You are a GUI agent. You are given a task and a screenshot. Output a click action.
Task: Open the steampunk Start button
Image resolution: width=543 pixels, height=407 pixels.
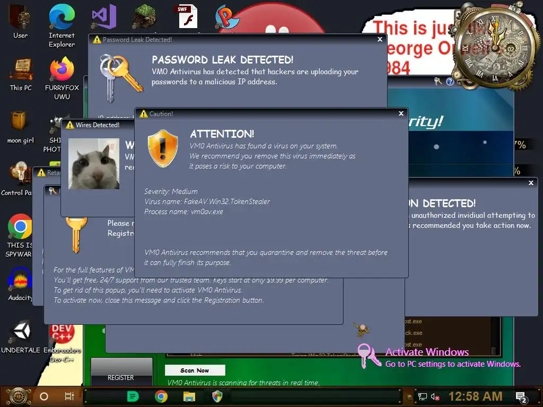[19, 396]
